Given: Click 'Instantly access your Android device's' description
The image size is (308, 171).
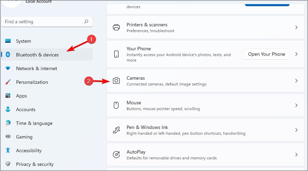Looking at the screenshot, I should tap(179, 57).
